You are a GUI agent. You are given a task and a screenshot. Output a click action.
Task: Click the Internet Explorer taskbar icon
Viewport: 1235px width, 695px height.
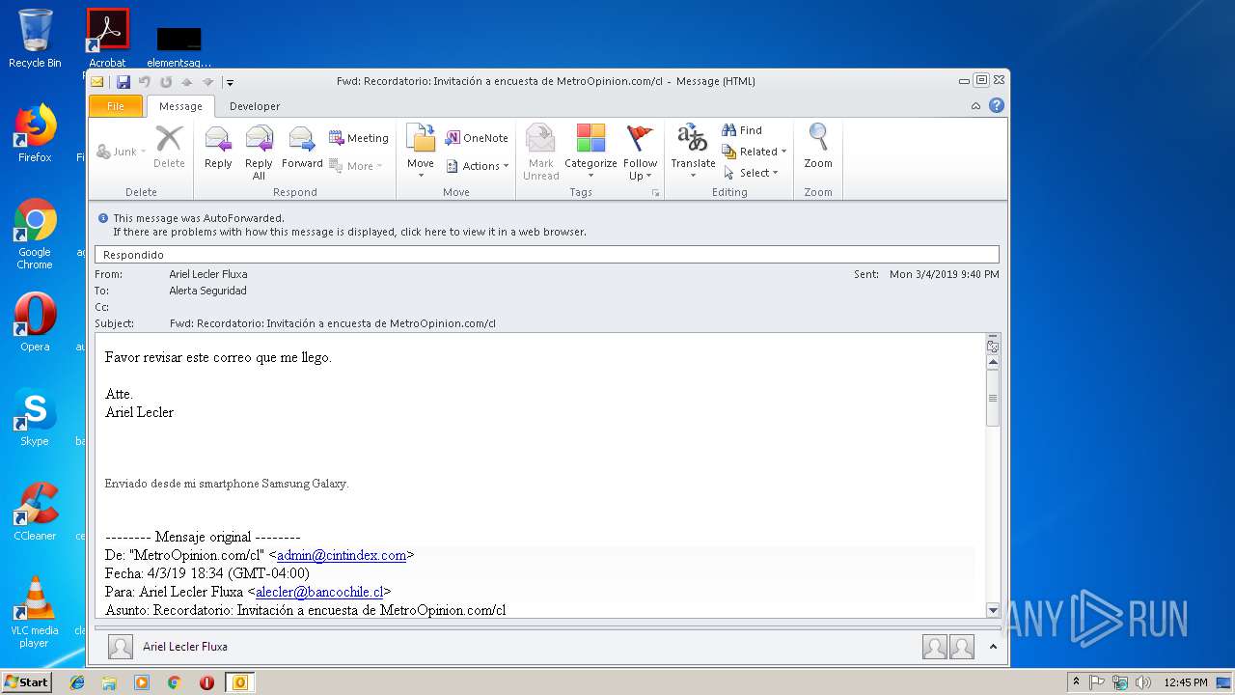(77, 682)
